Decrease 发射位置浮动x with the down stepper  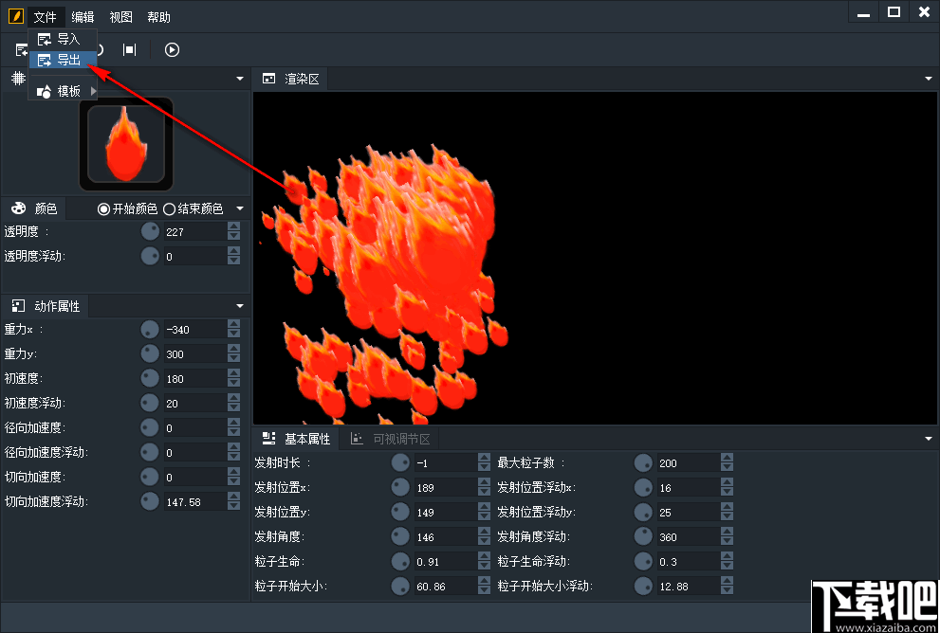tap(728, 492)
